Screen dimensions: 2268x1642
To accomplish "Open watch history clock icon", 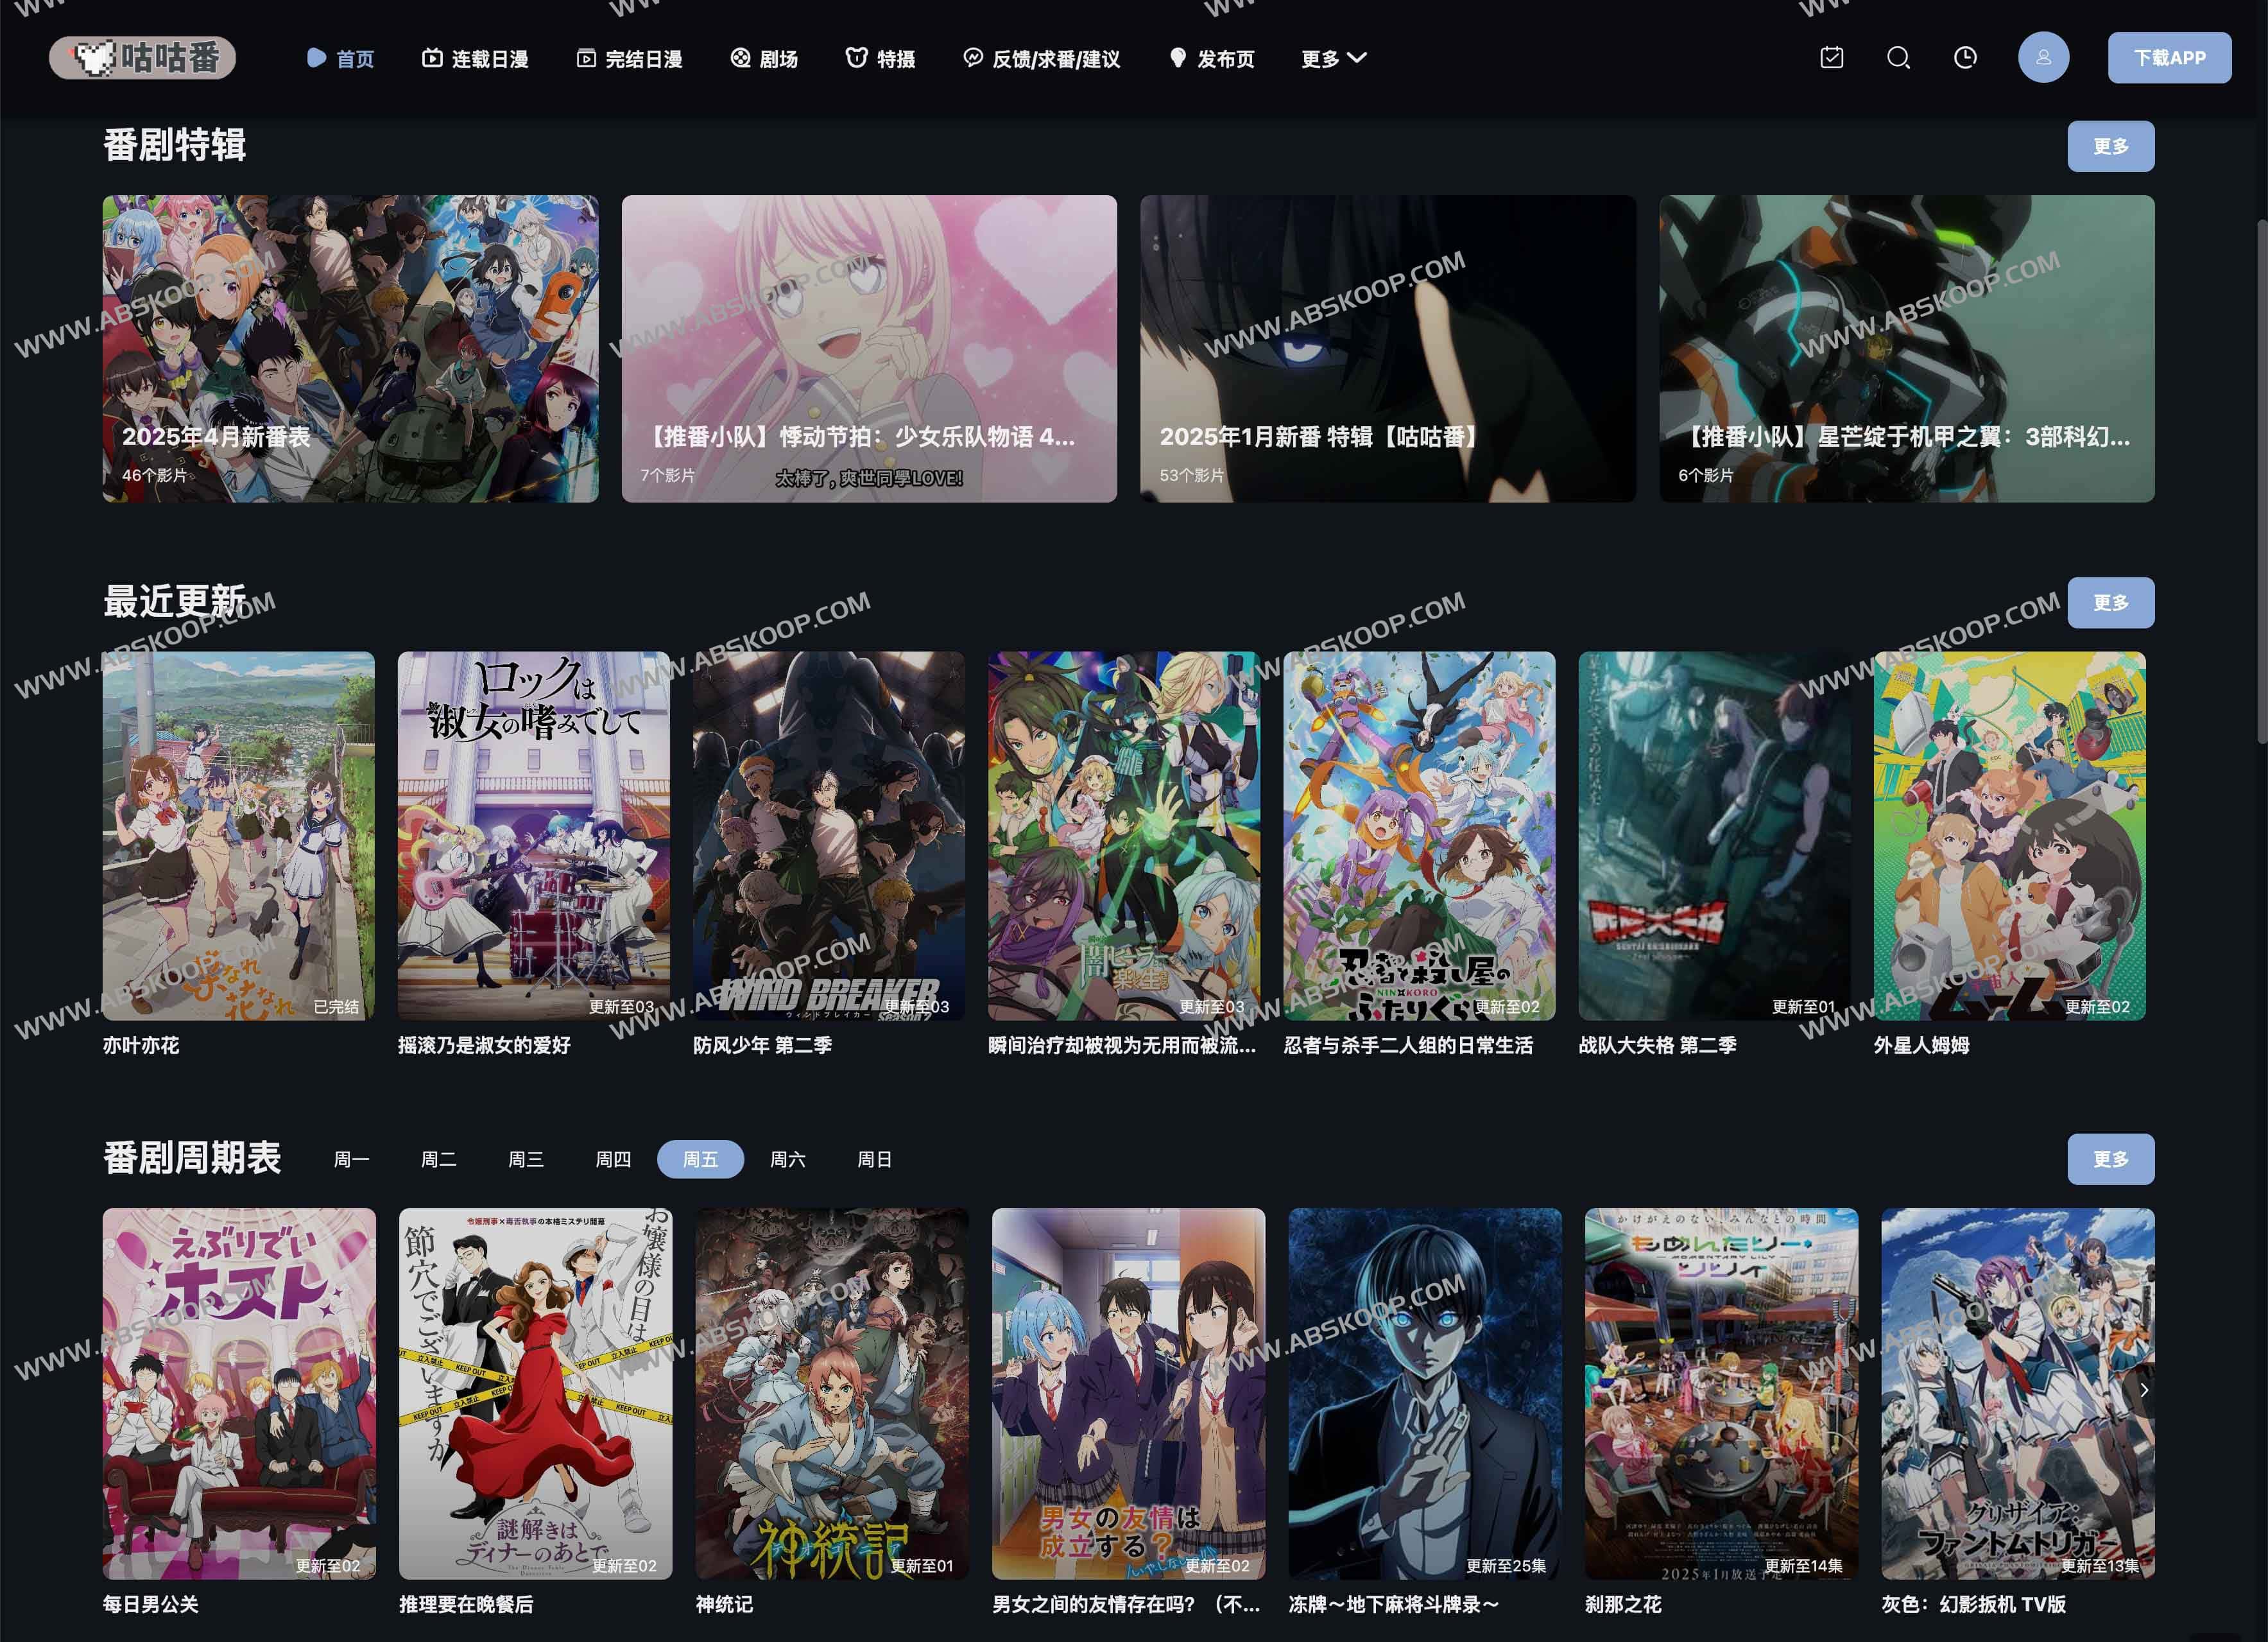I will pos(1965,58).
